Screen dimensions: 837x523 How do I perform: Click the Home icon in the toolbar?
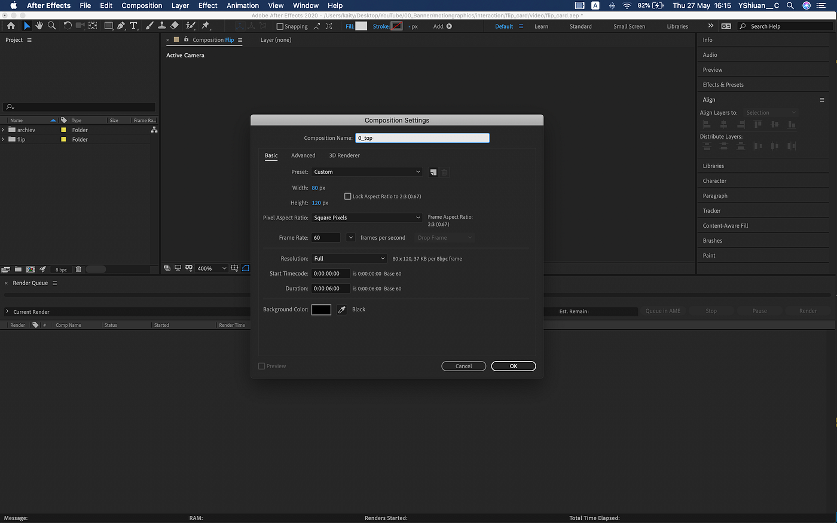(x=11, y=26)
